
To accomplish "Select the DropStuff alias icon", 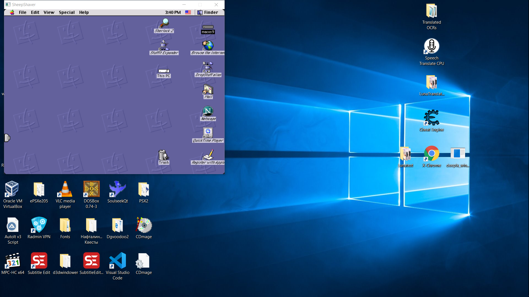I will (x=208, y=68).
